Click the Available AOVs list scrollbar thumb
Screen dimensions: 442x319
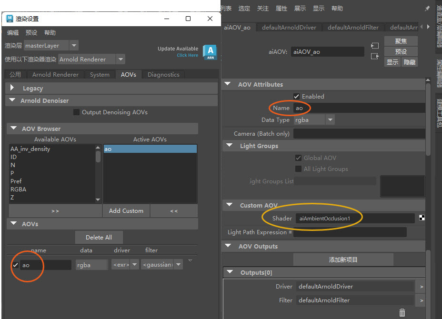(x=98, y=157)
